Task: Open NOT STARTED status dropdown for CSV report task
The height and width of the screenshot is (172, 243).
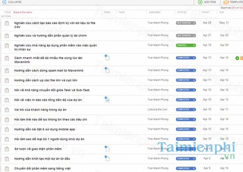Action: coord(186,23)
